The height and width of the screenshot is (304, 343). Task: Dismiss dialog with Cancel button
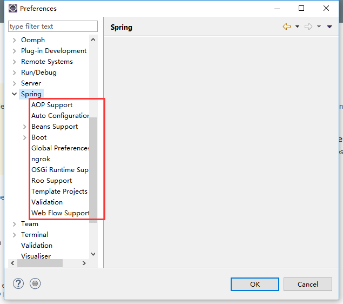(308, 285)
